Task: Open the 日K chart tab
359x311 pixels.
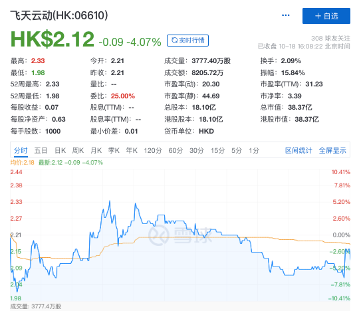Action: [60, 150]
